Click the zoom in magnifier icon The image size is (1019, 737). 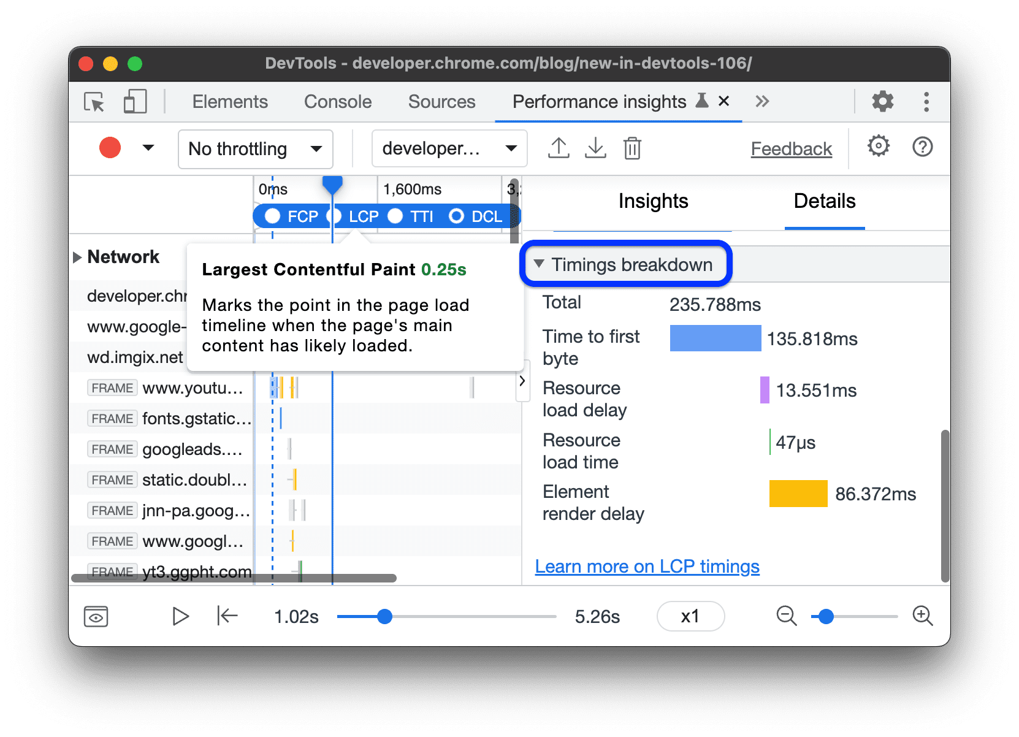[x=922, y=616]
